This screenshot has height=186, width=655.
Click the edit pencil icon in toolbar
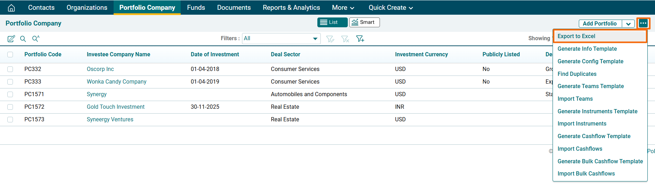pos(11,39)
